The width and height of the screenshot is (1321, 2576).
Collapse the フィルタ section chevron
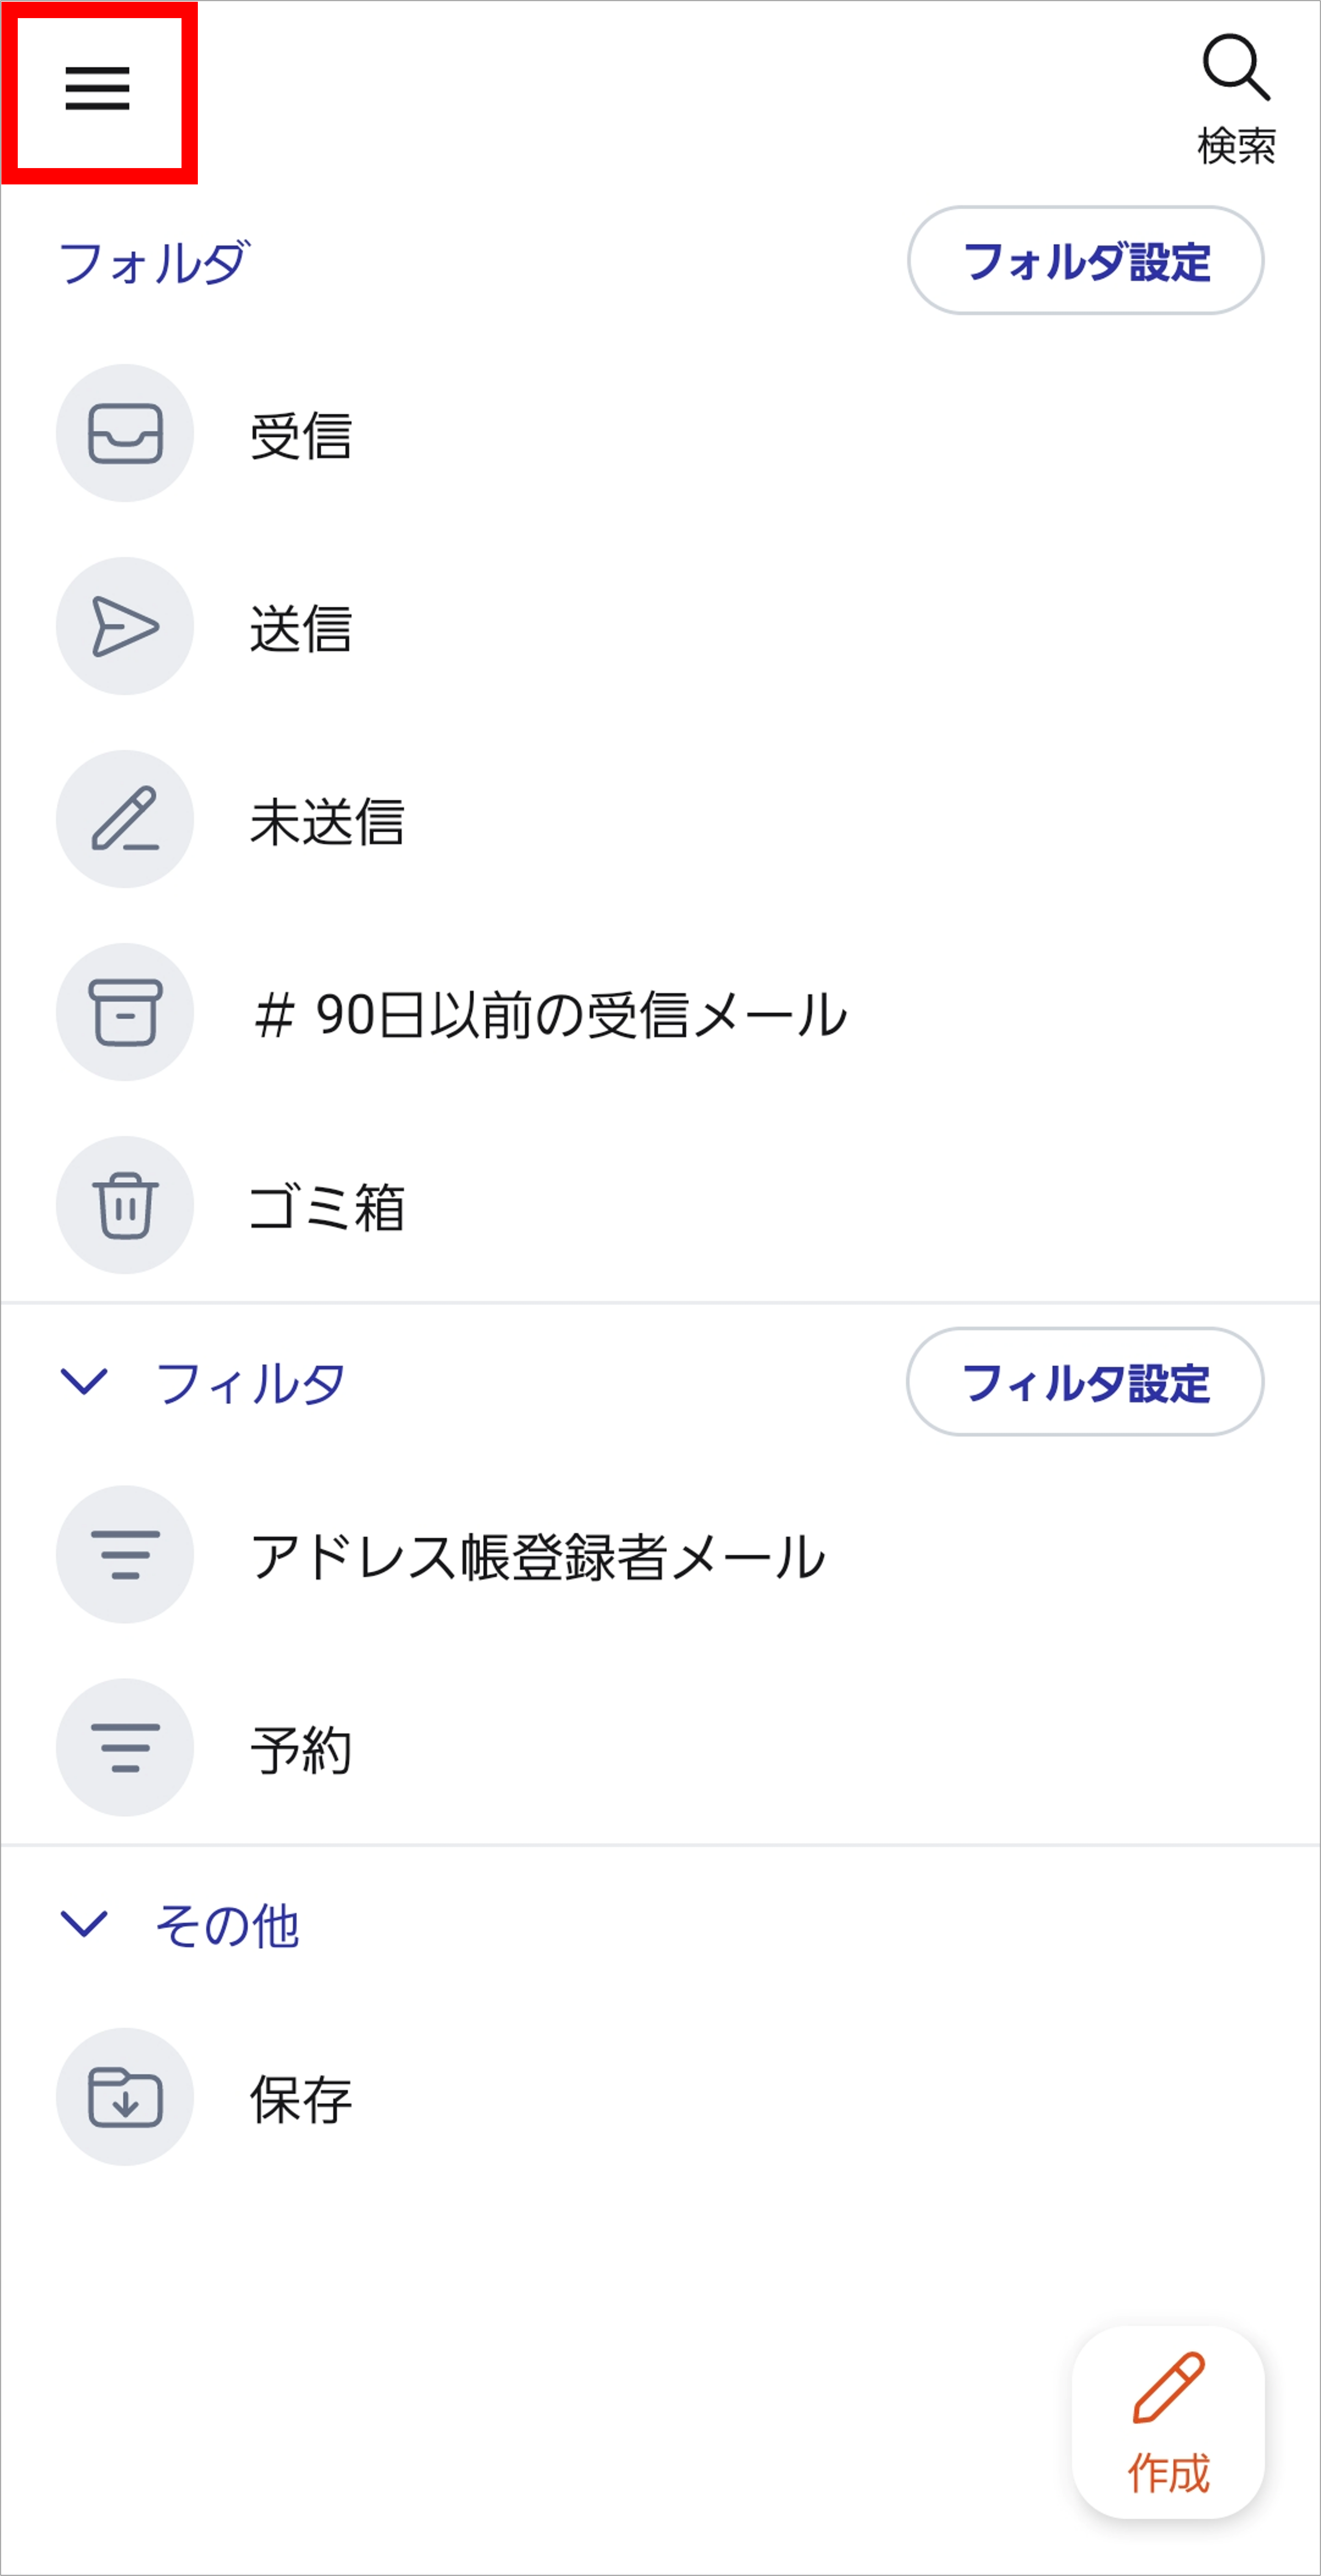point(84,1382)
